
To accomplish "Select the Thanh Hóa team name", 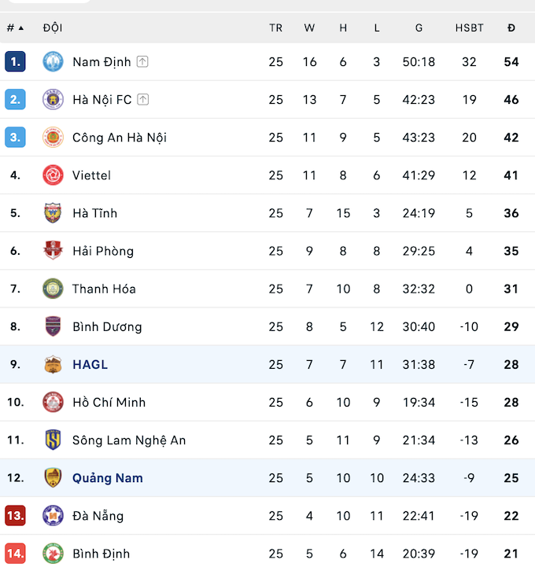I will (x=104, y=289).
